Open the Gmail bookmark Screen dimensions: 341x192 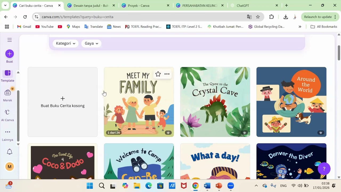(24, 27)
